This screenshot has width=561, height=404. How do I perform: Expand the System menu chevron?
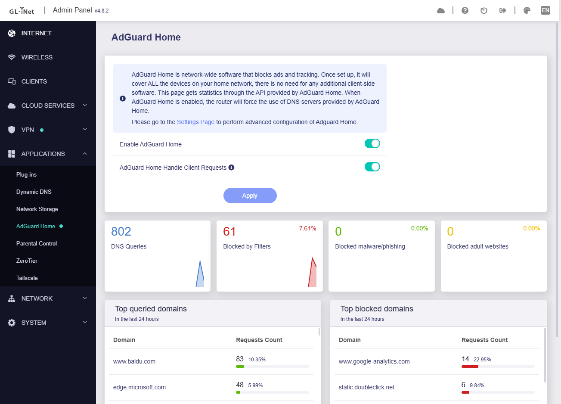(x=85, y=322)
